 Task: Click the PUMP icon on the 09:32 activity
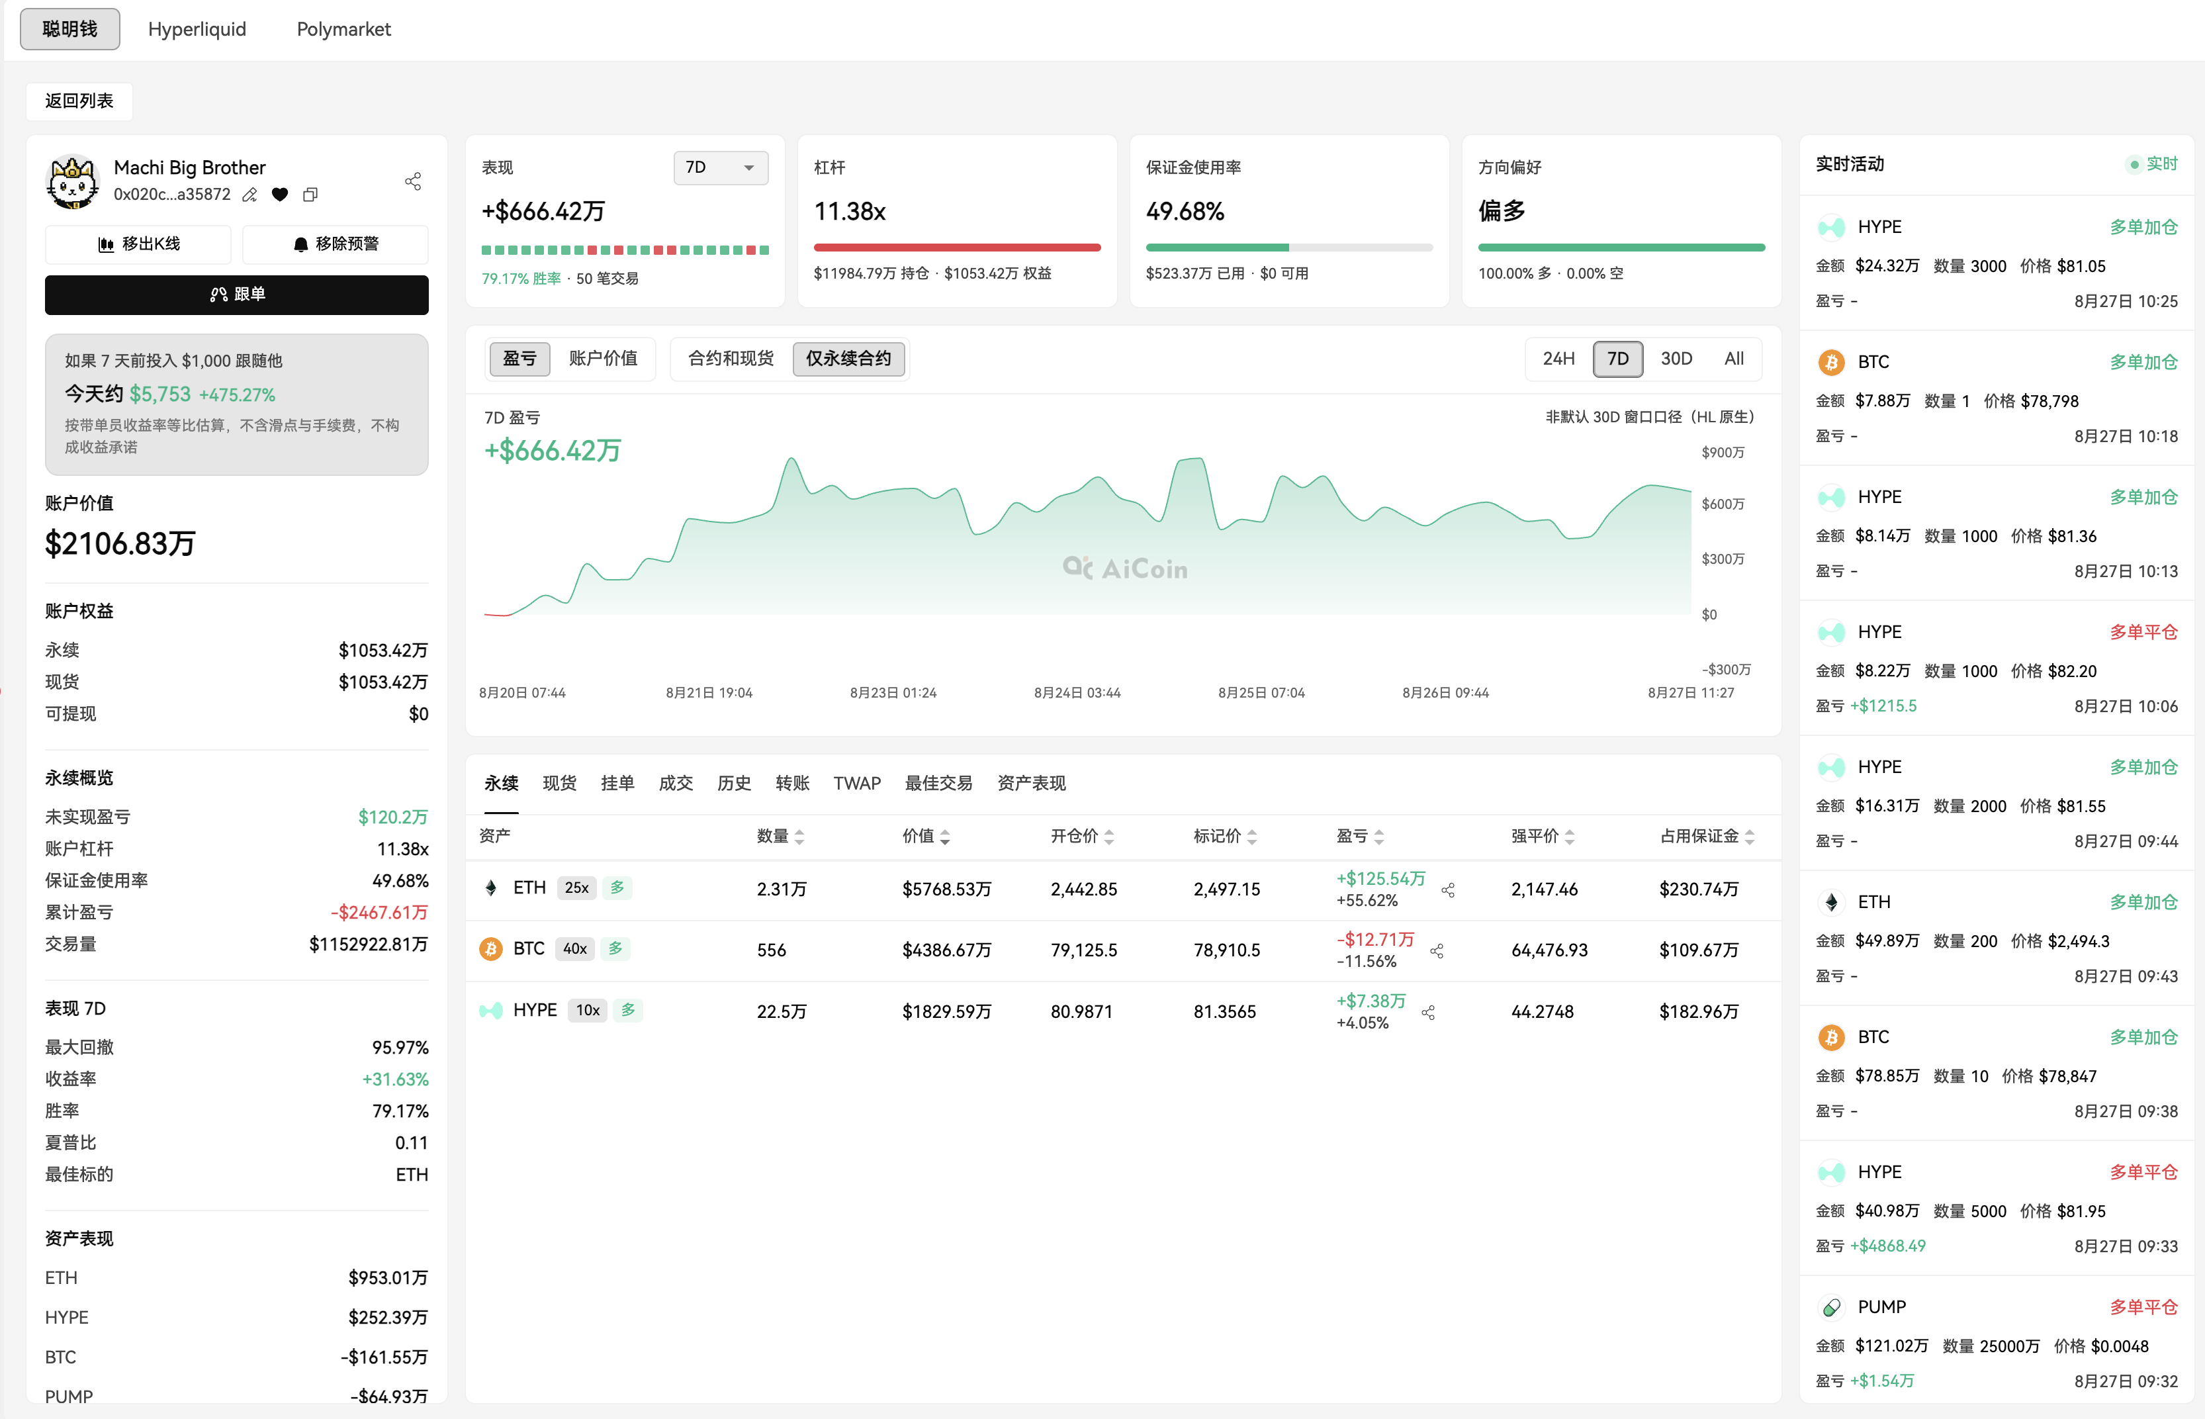point(1831,1308)
